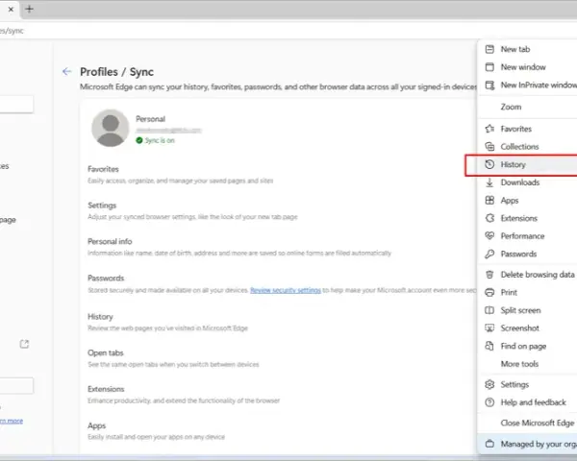Click the Managed by your organization briefcase icon
Image resolution: width=577 pixels, height=461 pixels.
[x=489, y=444]
